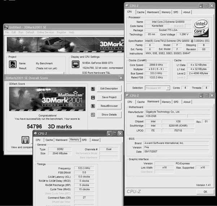Image resolution: width=217 pixels, height=206 pixels.
Task: Switch to SPD tab in top CPU-Z window
Action: coord(176,12)
